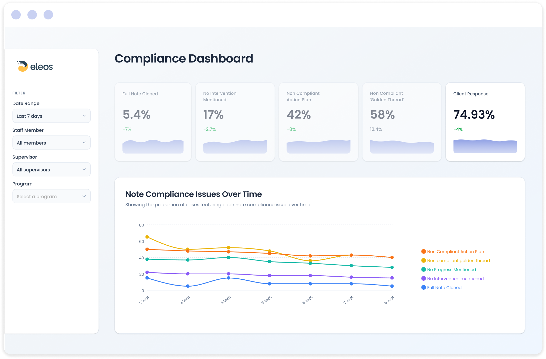Click the 4 Sept No Progress data point
The height and width of the screenshot is (359, 546).
229,257
